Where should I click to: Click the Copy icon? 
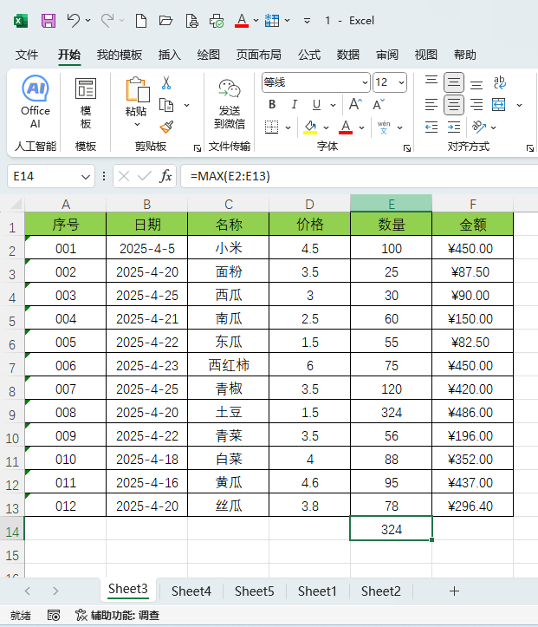pos(166,105)
